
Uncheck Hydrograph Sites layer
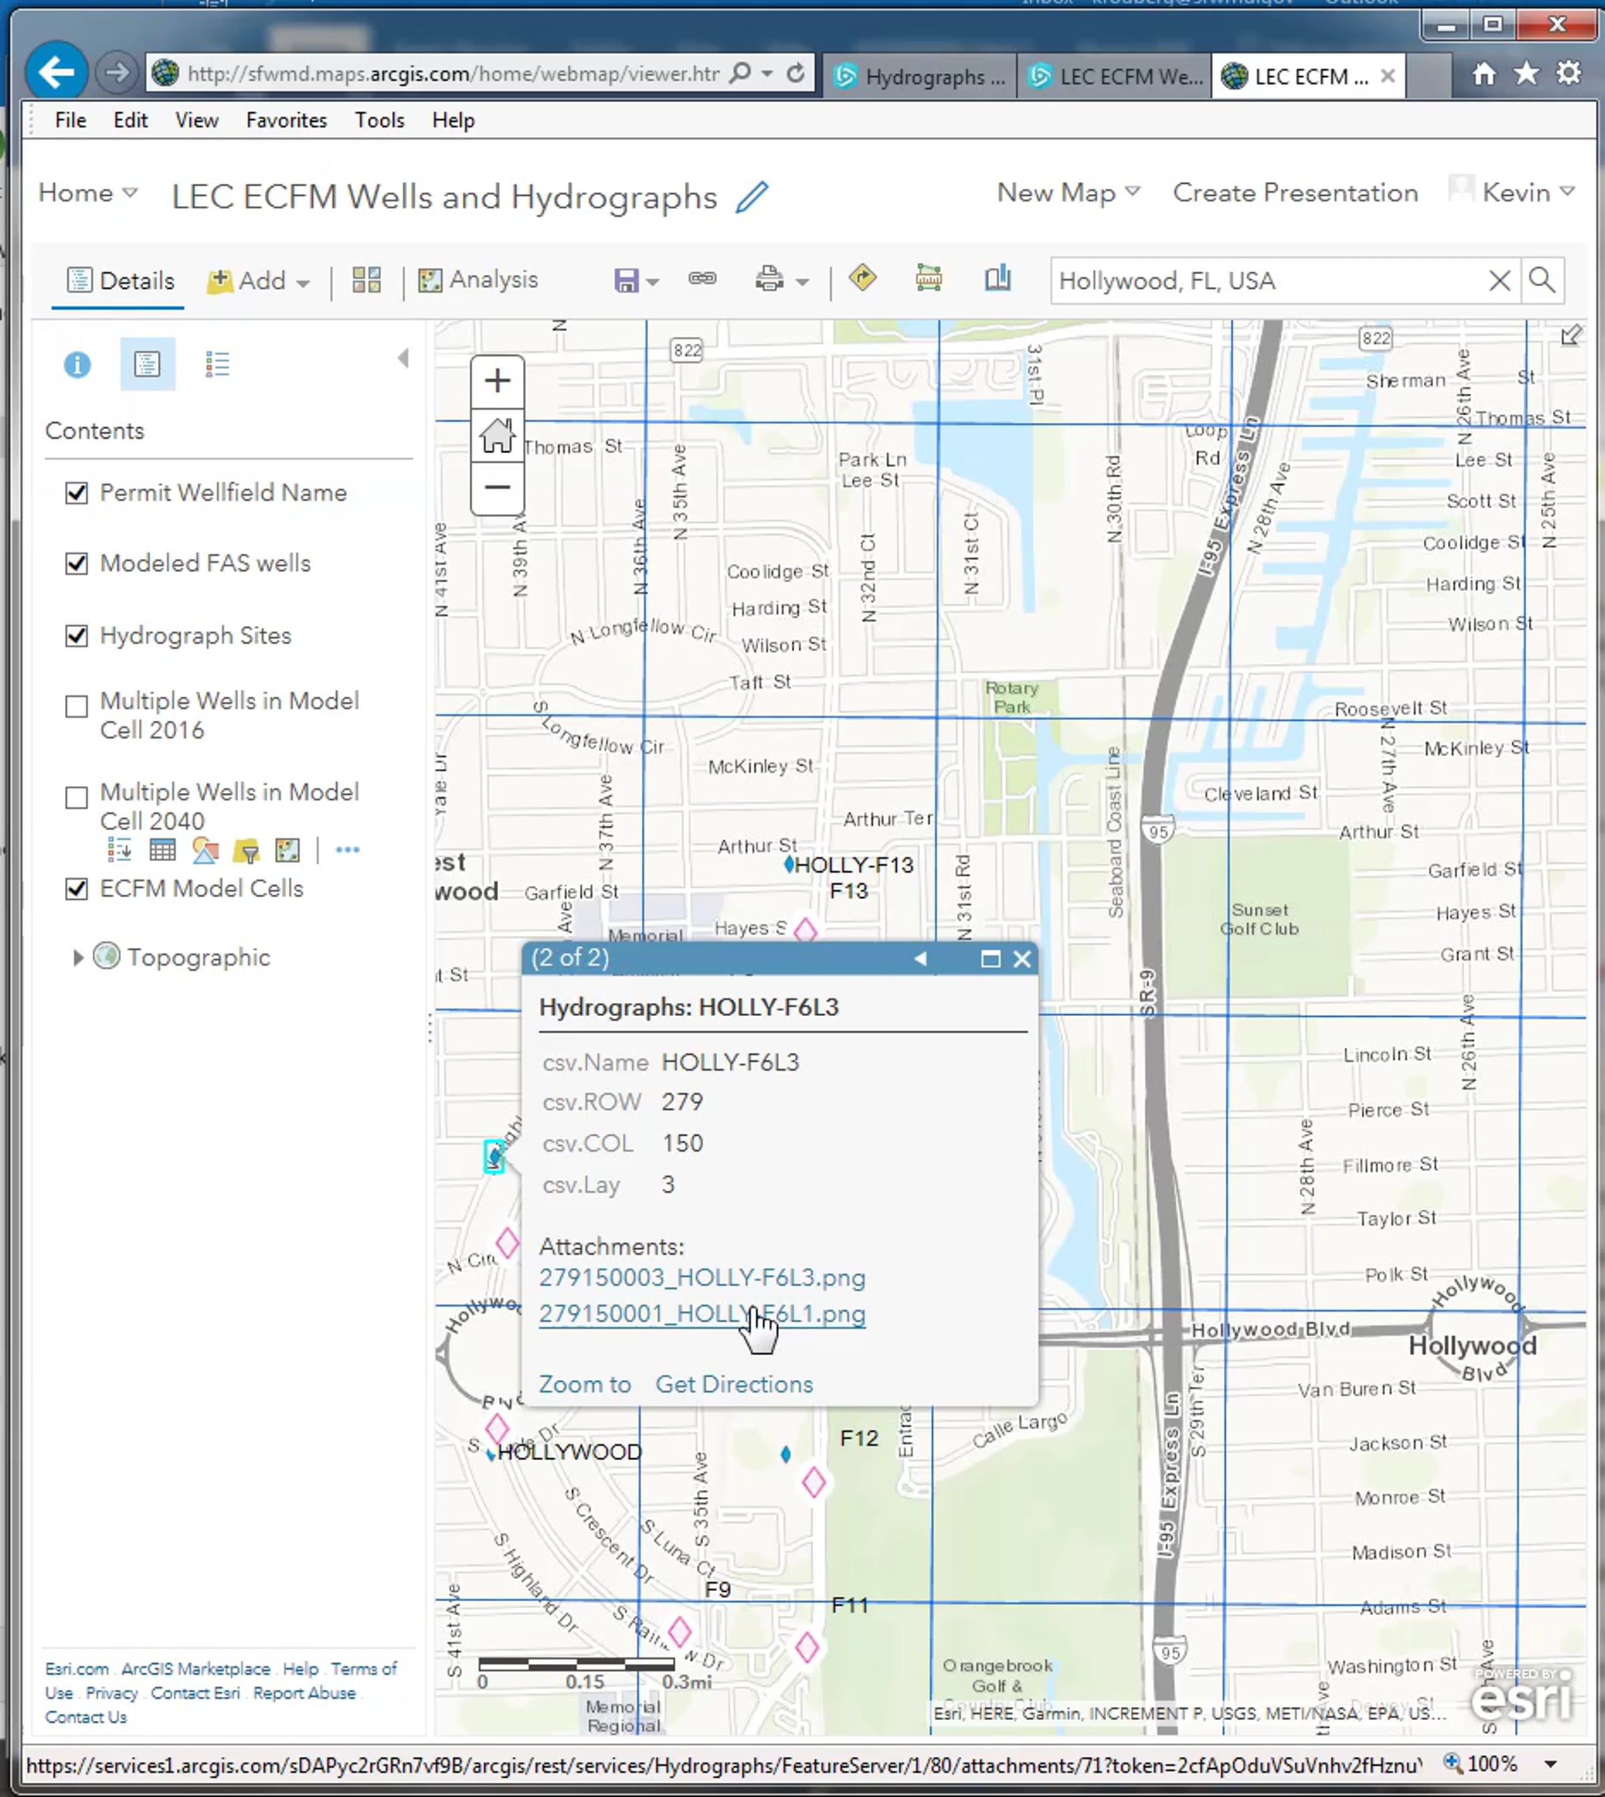click(77, 636)
